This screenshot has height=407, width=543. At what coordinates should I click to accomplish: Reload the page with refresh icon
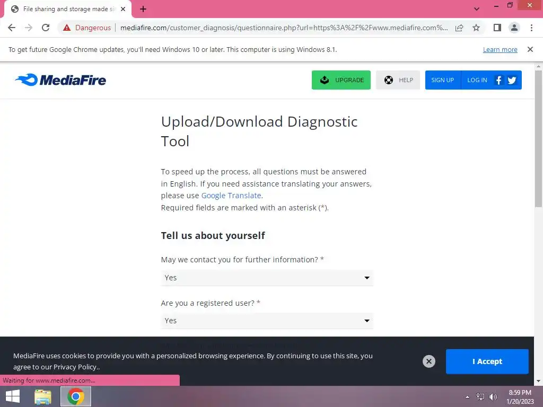[46, 28]
